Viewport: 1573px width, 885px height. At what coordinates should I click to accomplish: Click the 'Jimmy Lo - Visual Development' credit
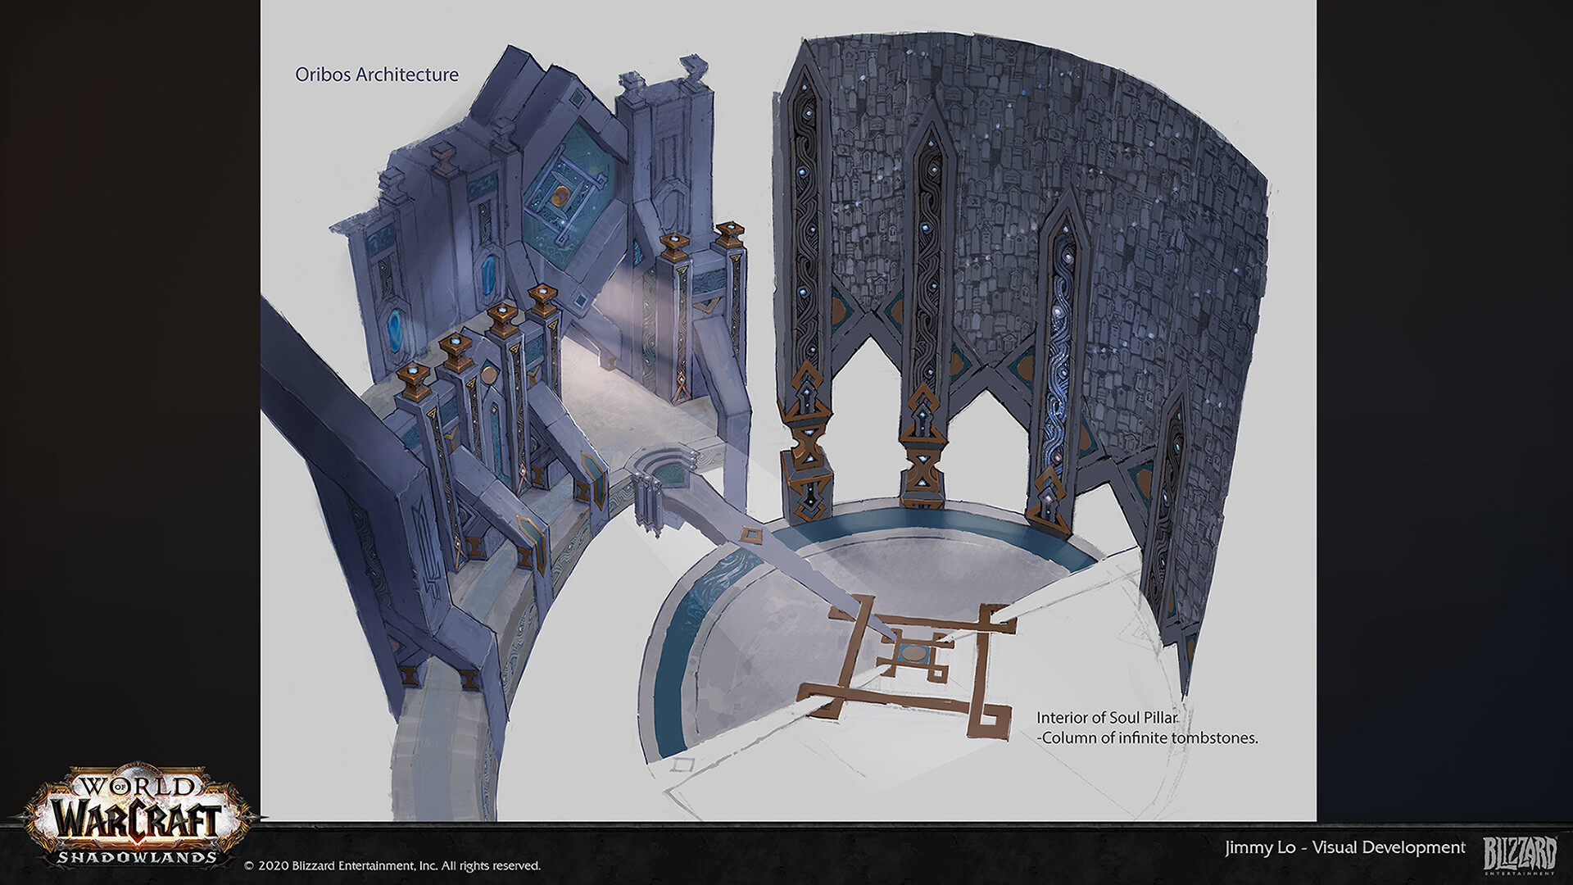[1345, 848]
